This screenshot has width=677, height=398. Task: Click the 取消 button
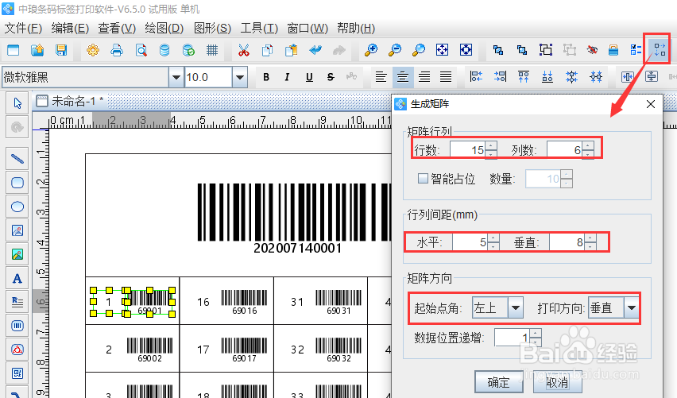[557, 382]
